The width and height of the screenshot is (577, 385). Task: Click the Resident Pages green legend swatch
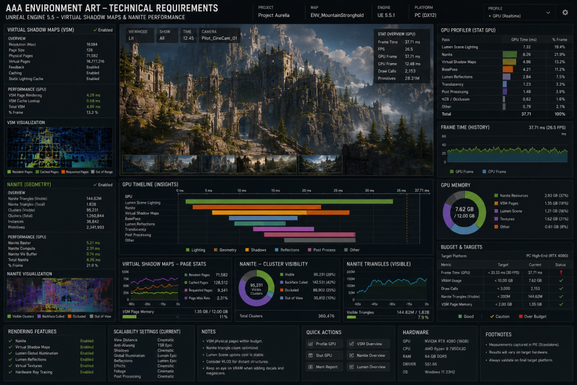coord(9,172)
